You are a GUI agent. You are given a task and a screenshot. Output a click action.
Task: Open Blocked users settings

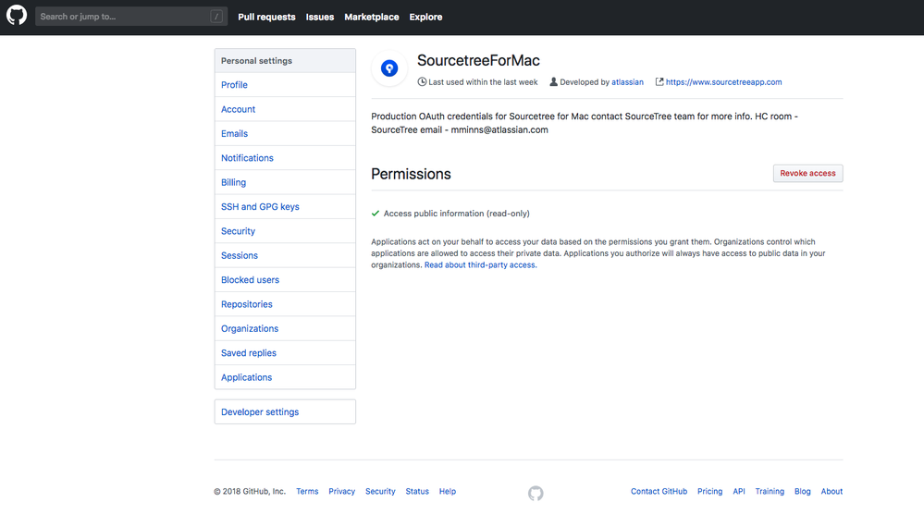pos(285,280)
